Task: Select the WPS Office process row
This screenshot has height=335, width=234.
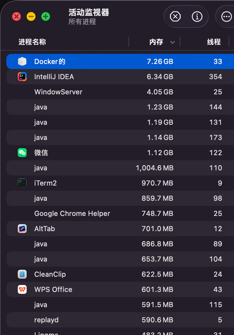Action: coord(120,289)
